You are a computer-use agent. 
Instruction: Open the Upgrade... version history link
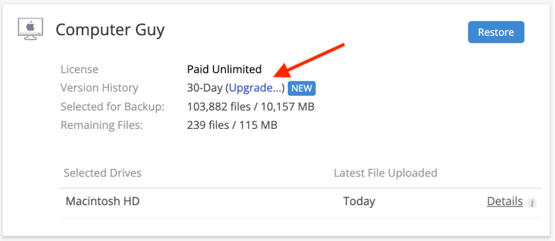click(255, 88)
